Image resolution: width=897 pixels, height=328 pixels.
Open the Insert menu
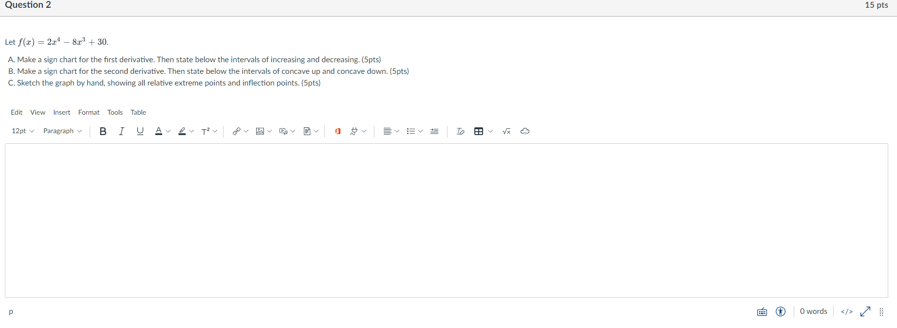[62, 112]
